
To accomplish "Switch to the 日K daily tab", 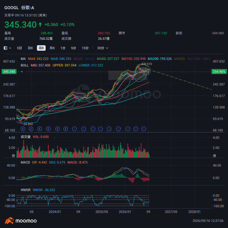I will pyautogui.click(x=30, y=48).
